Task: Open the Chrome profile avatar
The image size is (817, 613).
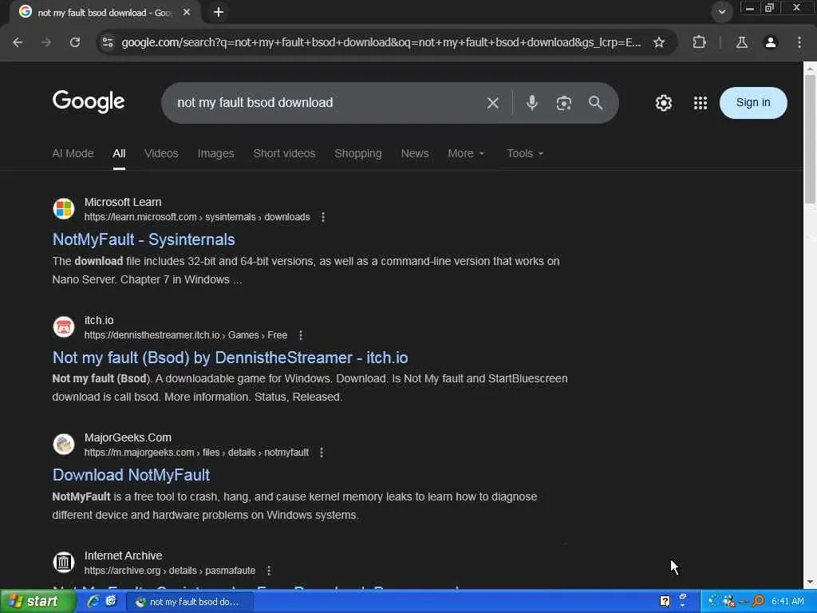Action: pos(771,42)
